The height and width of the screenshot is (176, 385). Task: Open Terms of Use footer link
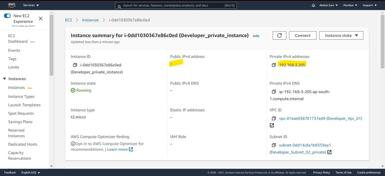click(x=344, y=173)
